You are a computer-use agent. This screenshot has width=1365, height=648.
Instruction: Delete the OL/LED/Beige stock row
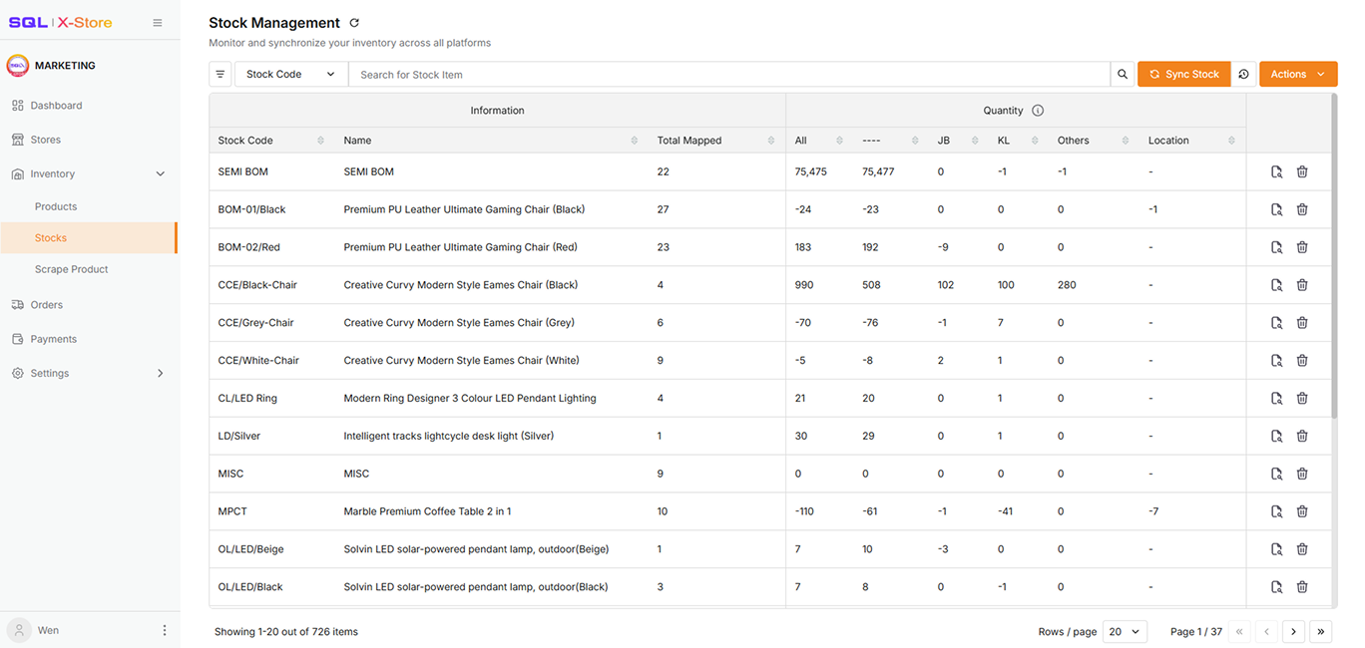1302,549
